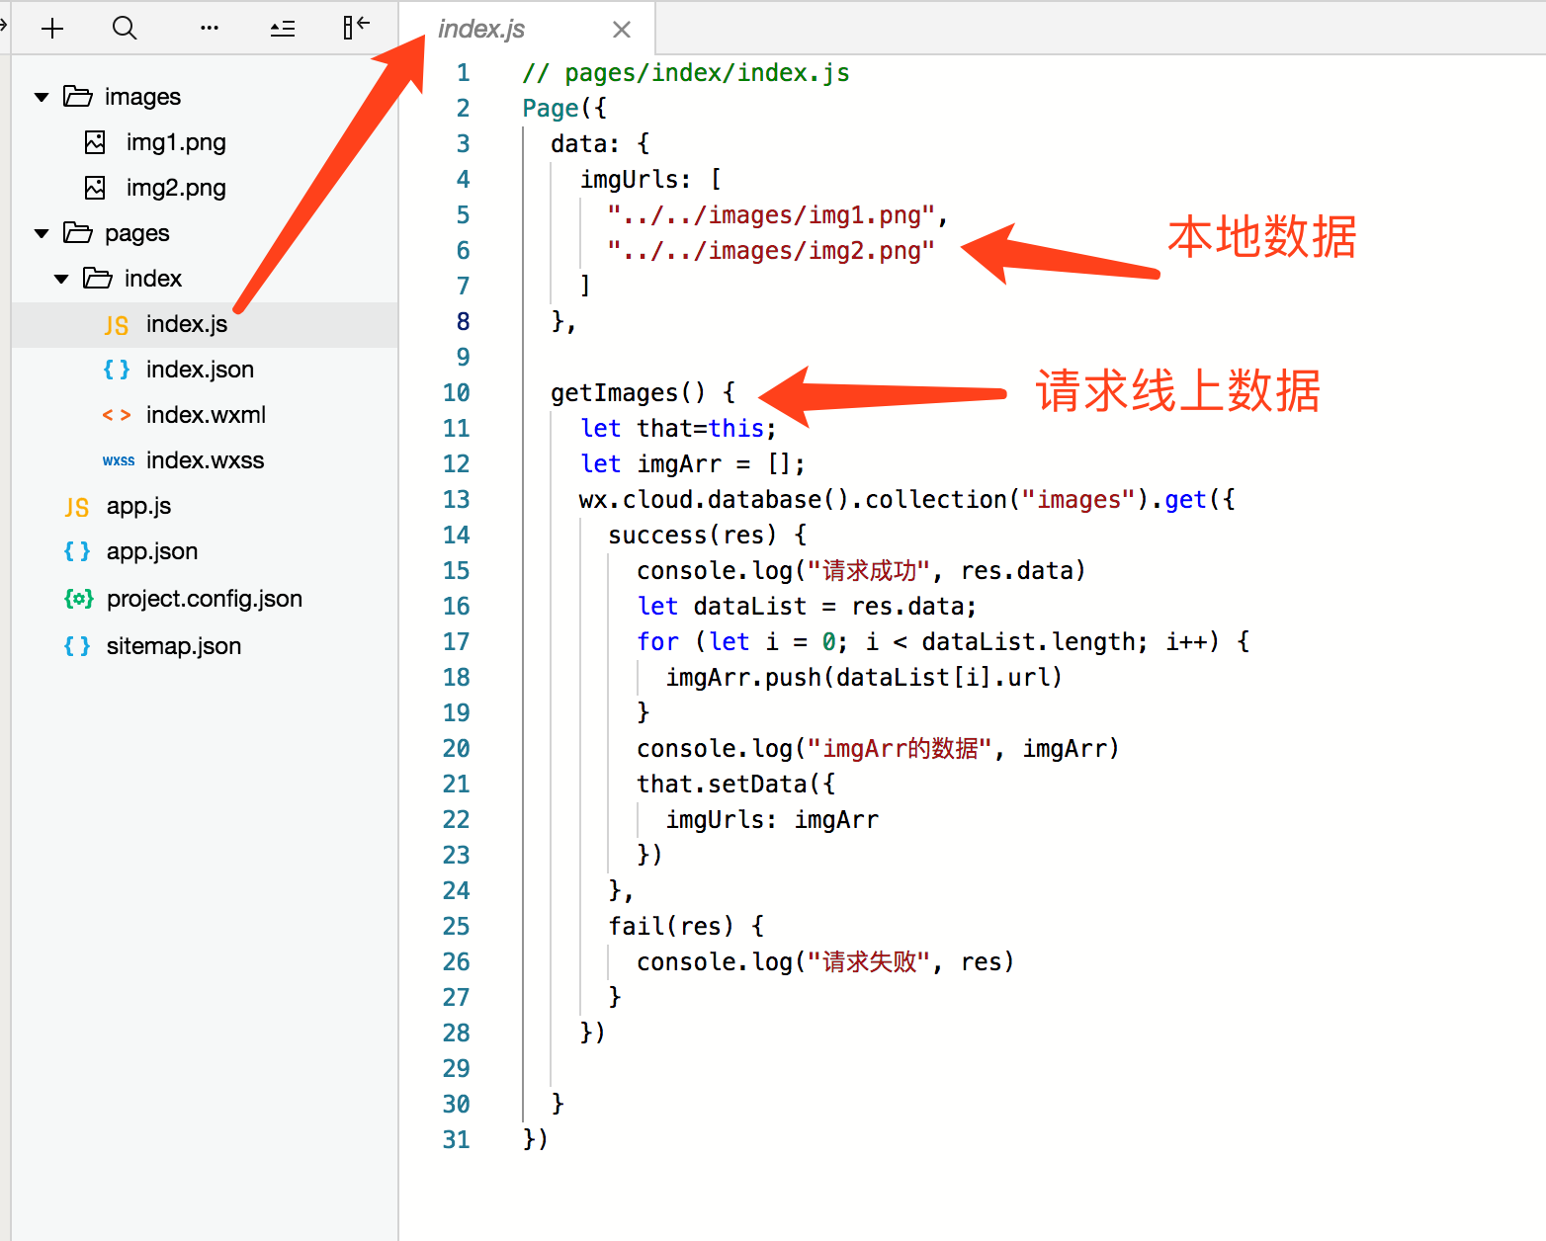
Task: Click the index folder icon
Action: (x=98, y=278)
